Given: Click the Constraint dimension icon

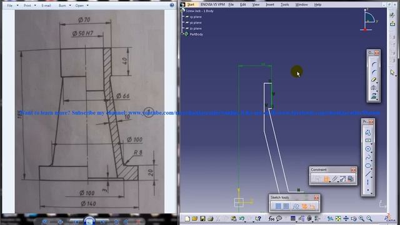Looking at the screenshot, I should [x=326, y=179].
